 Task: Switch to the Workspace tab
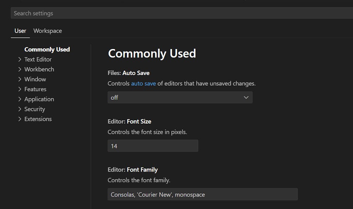point(48,31)
